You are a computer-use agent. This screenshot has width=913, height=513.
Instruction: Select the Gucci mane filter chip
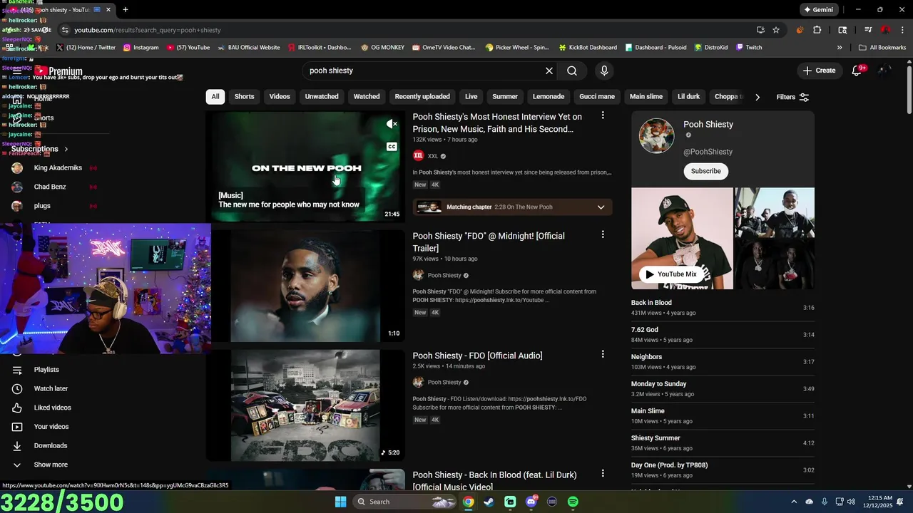pos(597,96)
